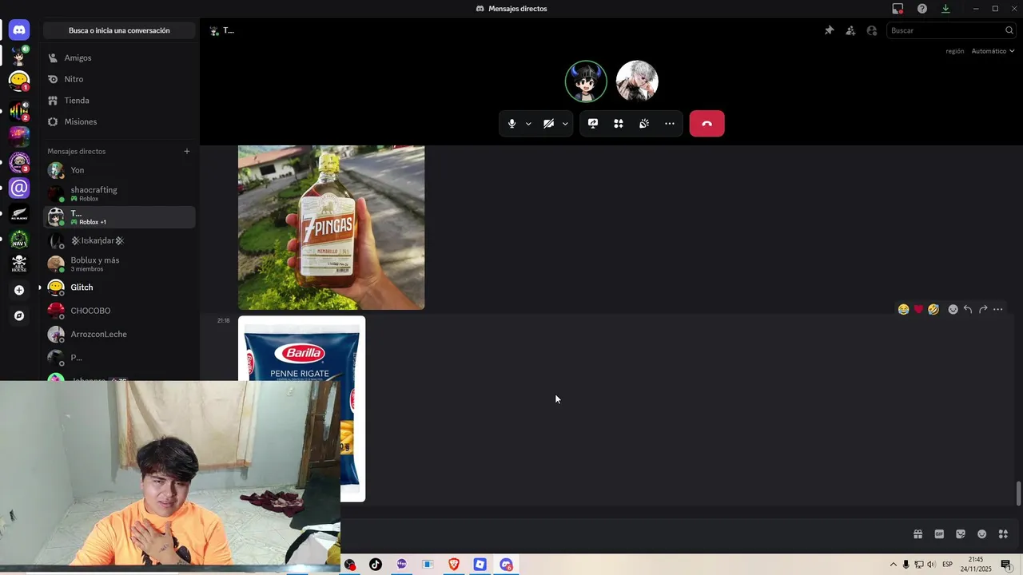The width and height of the screenshot is (1023, 575).
Task: Open the NAVY server icon
Action: (19, 240)
